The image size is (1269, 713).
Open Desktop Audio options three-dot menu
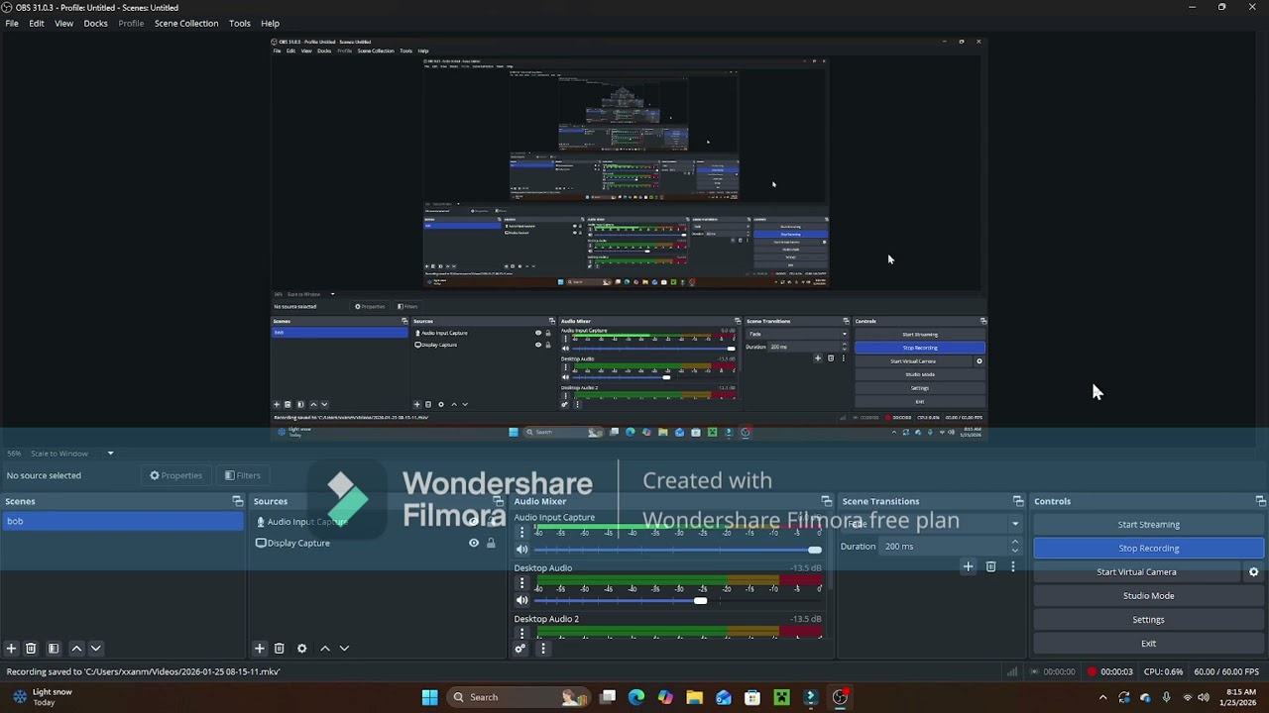click(x=521, y=583)
